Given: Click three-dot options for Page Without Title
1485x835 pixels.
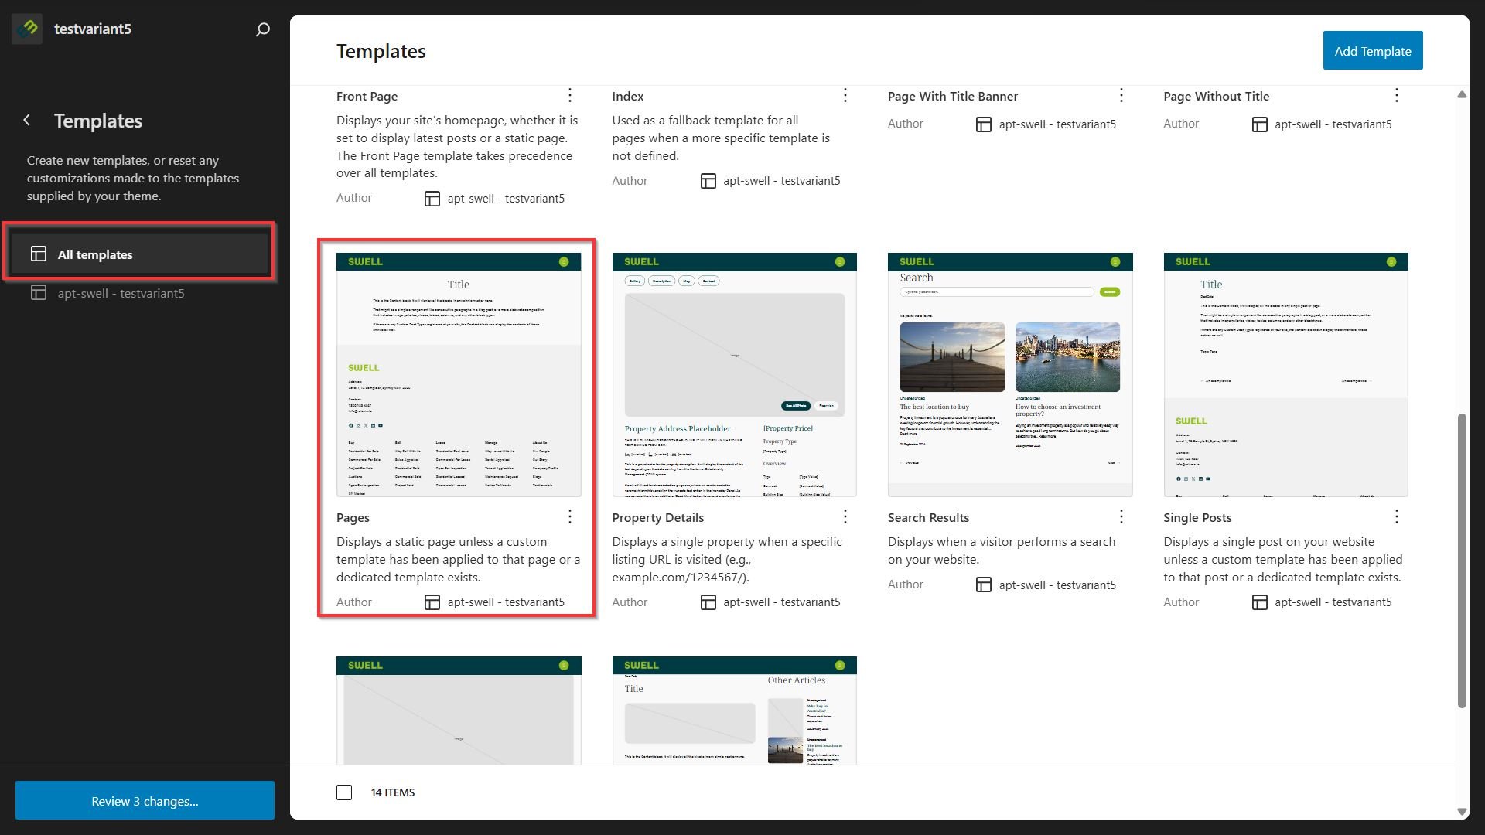Looking at the screenshot, I should pyautogui.click(x=1397, y=95).
